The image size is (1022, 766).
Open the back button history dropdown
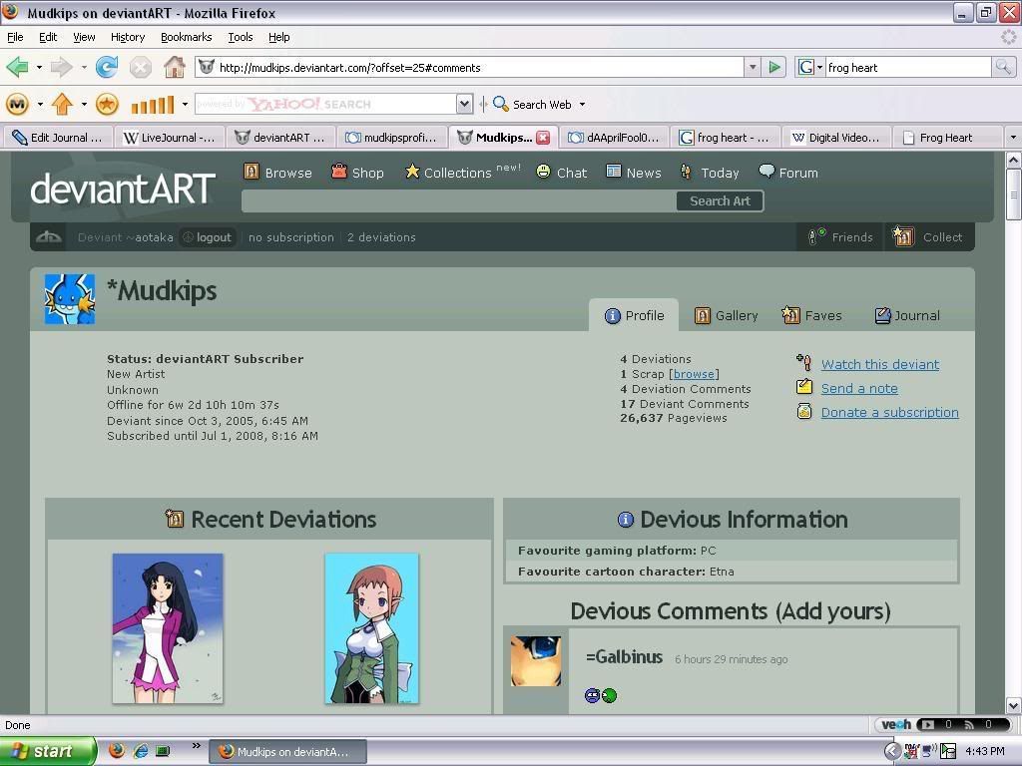point(39,67)
